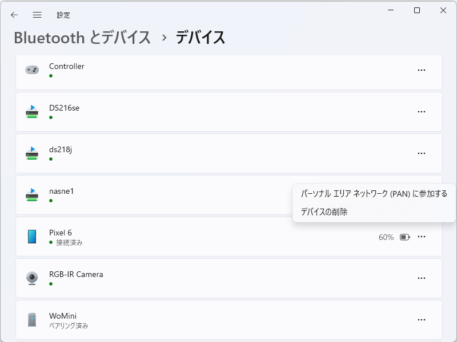457x342 pixels.
Task: Select the RGB-IR Camera webcam icon
Action: [31, 277]
